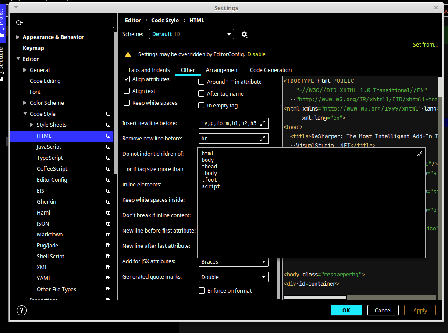Click the scheme settings gear icon
Screen dimensions: 448x333
coord(244,34)
